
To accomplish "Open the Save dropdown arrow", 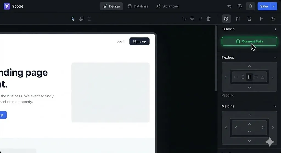I will coord(274,6).
